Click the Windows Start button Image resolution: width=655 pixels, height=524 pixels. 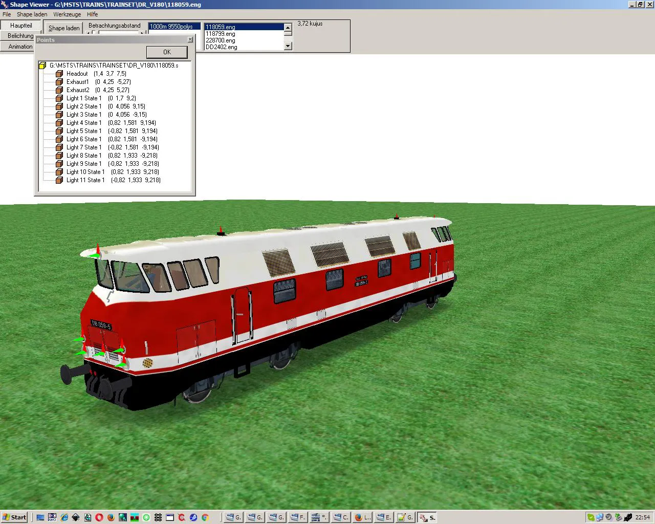(x=14, y=517)
